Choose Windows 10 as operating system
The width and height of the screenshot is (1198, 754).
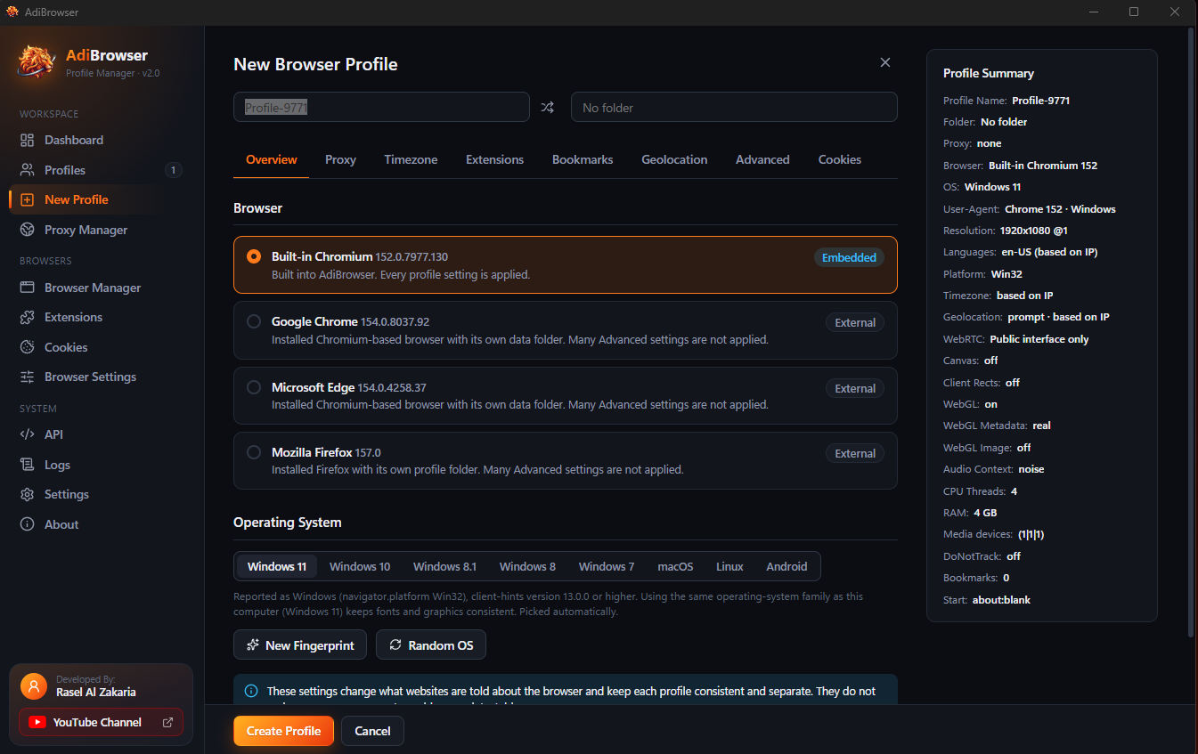[x=360, y=566]
